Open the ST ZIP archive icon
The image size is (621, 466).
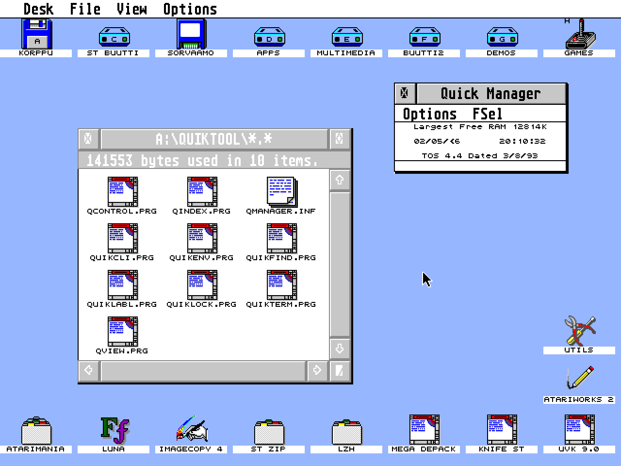(268, 430)
